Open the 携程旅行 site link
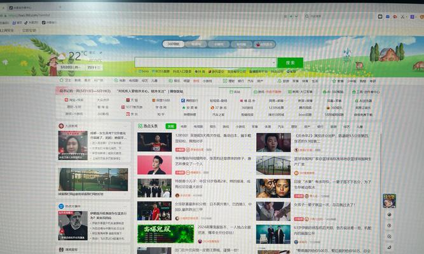 [x=189, y=100]
